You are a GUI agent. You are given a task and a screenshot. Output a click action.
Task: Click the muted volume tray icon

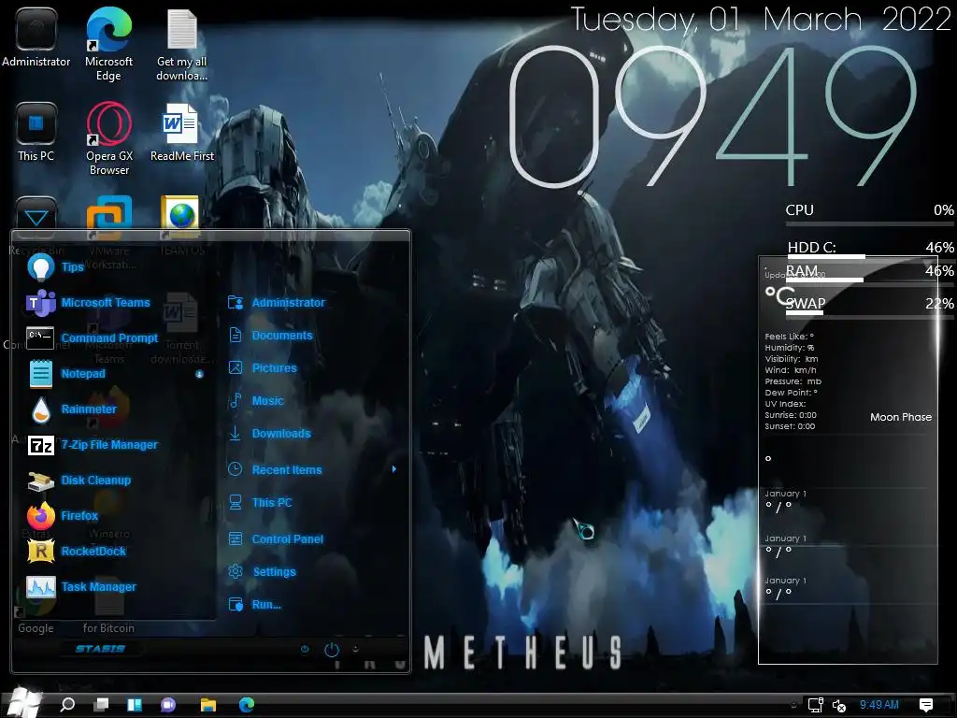[x=839, y=705]
